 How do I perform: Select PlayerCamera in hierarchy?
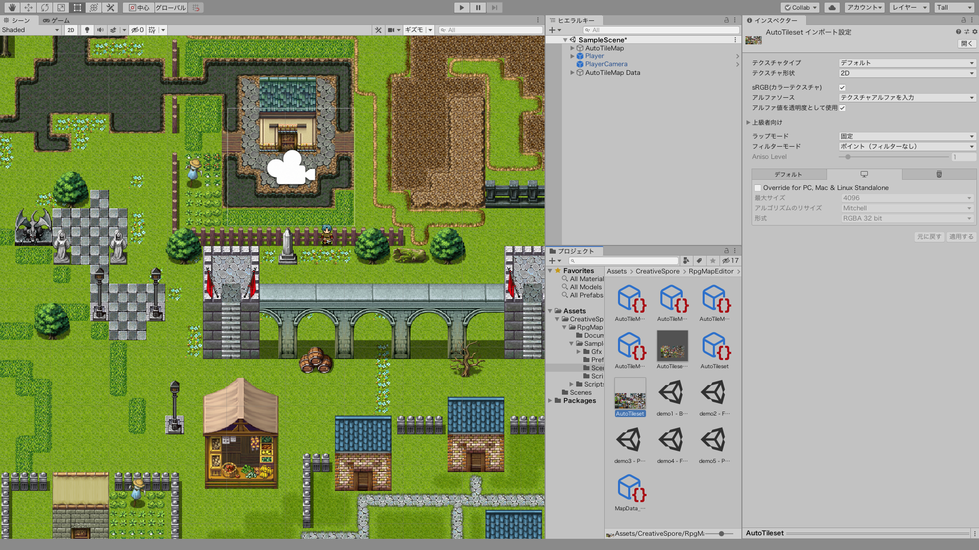pyautogui.click(x=606, y=64)
